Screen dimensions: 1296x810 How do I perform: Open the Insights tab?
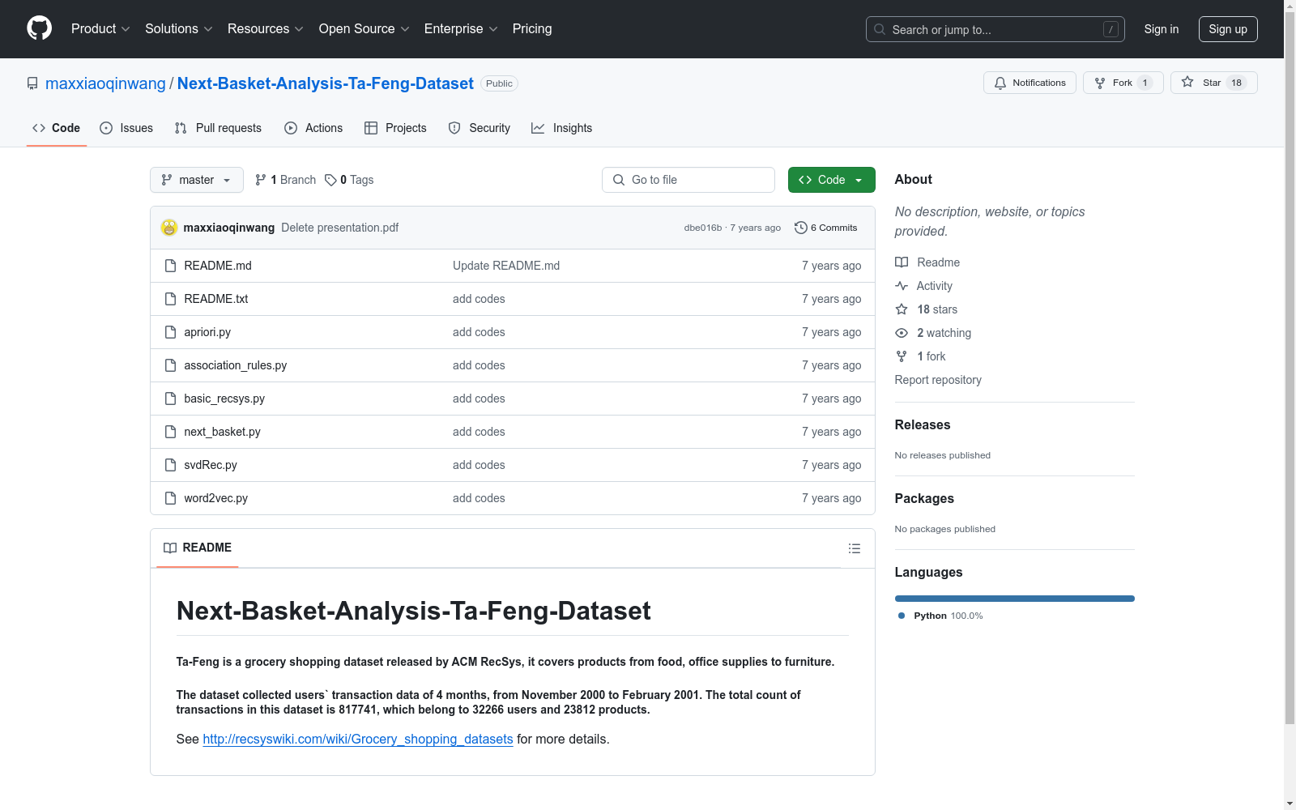click(x=562, y=128)
